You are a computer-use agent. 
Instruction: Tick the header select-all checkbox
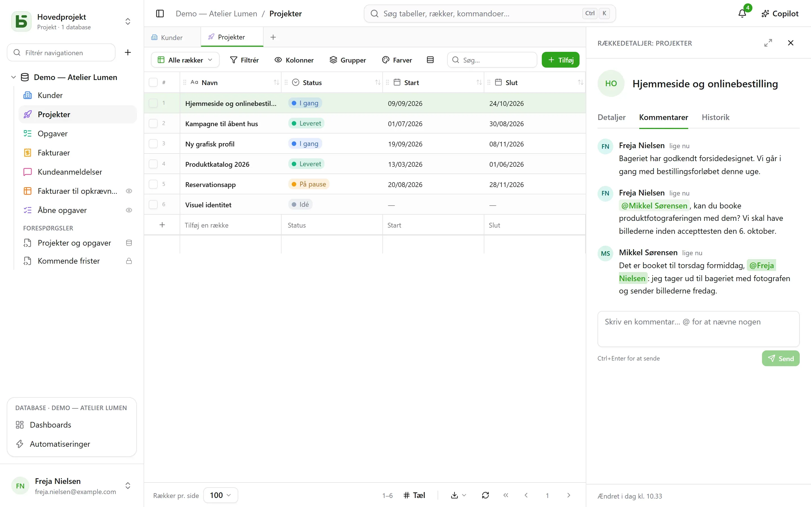(153, 83)
